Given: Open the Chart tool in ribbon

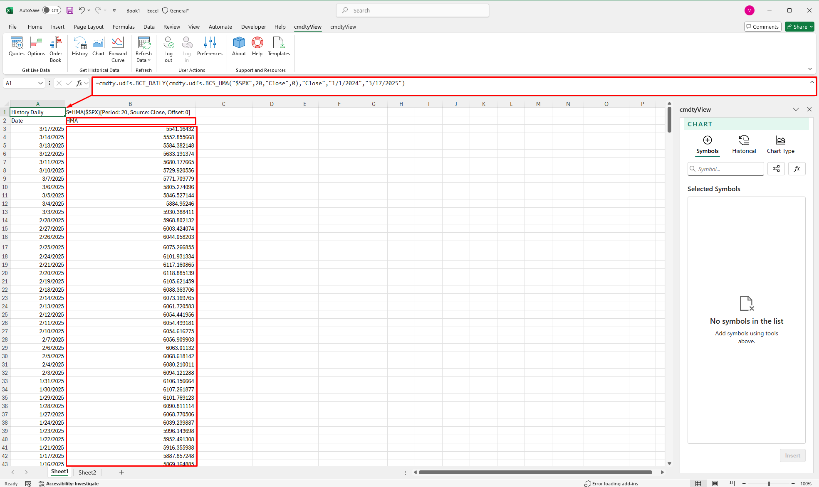Looking at the screenshot, I should 99,47.
